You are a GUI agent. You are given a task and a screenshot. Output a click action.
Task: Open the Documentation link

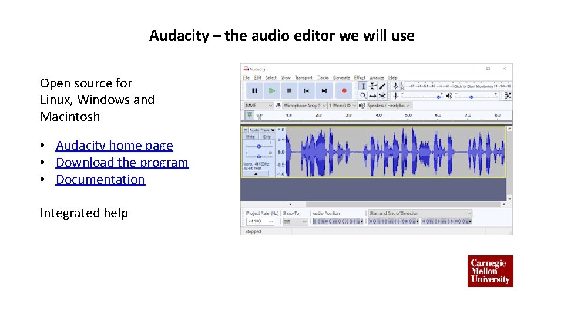(100, 180)
